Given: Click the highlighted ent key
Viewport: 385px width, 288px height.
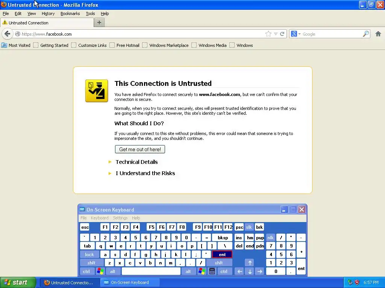Looking at the screenshot, I should click(222, 255).
